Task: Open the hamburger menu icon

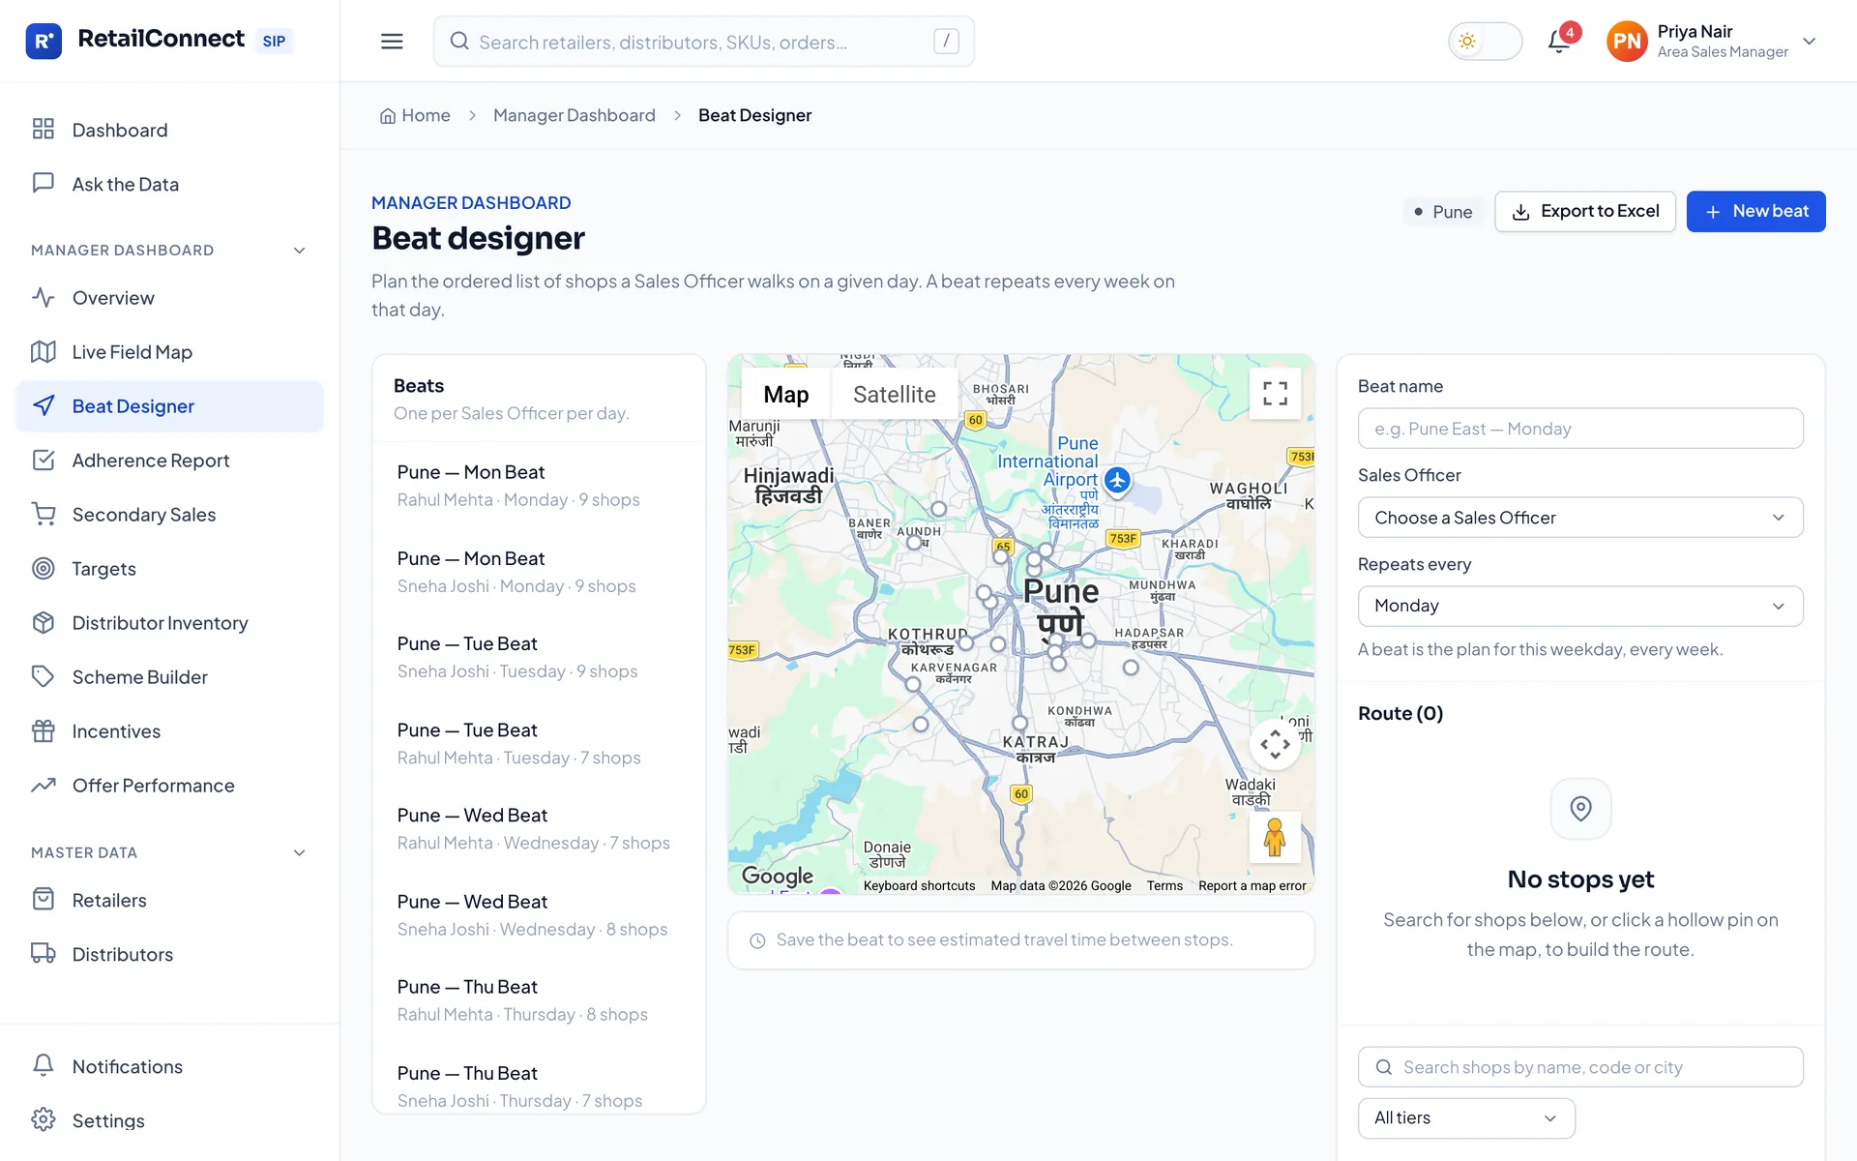Action: [x=392, y=41]
